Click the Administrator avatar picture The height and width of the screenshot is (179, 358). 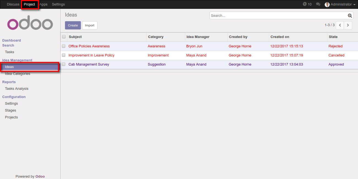(x=327, y=4)
